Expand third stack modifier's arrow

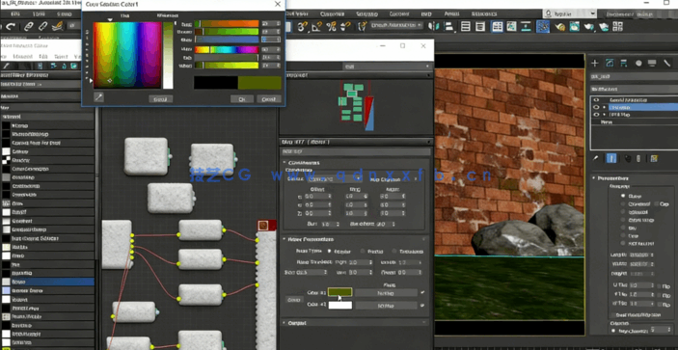coord(604,115)
